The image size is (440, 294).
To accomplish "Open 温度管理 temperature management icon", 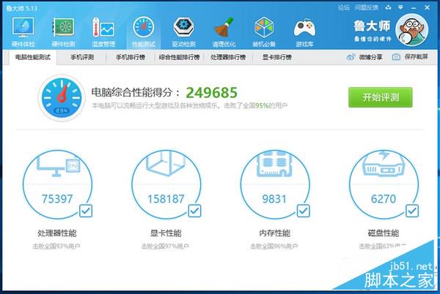I will (103, 27).
